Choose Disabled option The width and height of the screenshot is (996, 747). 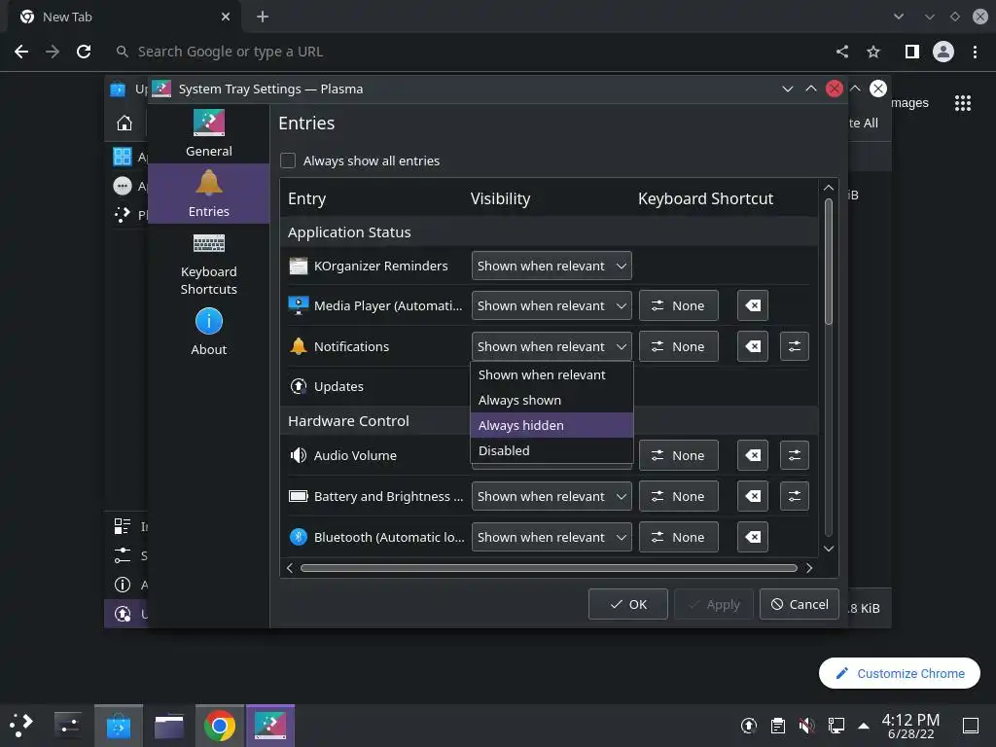tap(551, 450)
